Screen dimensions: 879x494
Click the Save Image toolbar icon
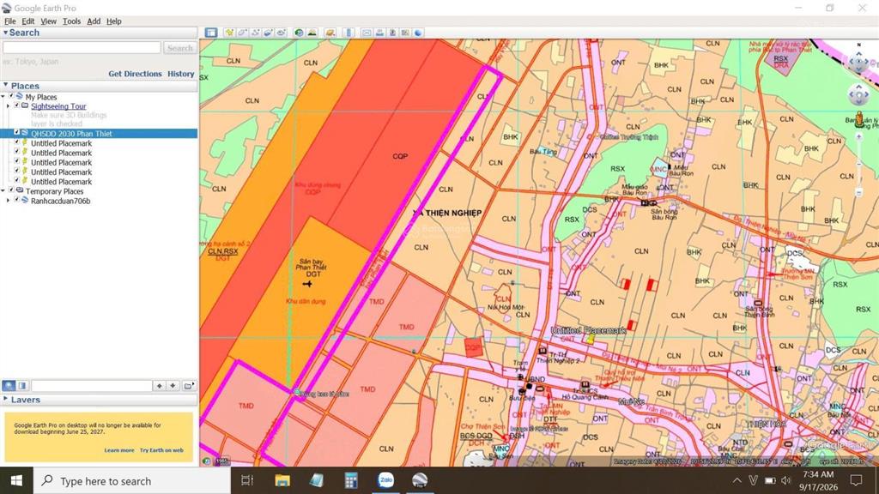392,33
